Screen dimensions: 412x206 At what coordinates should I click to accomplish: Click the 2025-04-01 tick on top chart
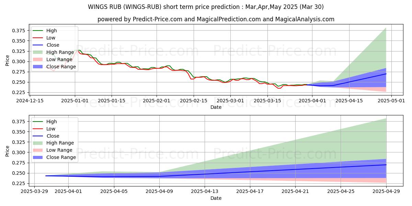tap(312, 101)
